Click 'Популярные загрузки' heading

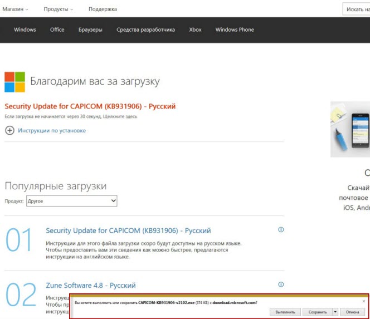click(x=56, y=186)
